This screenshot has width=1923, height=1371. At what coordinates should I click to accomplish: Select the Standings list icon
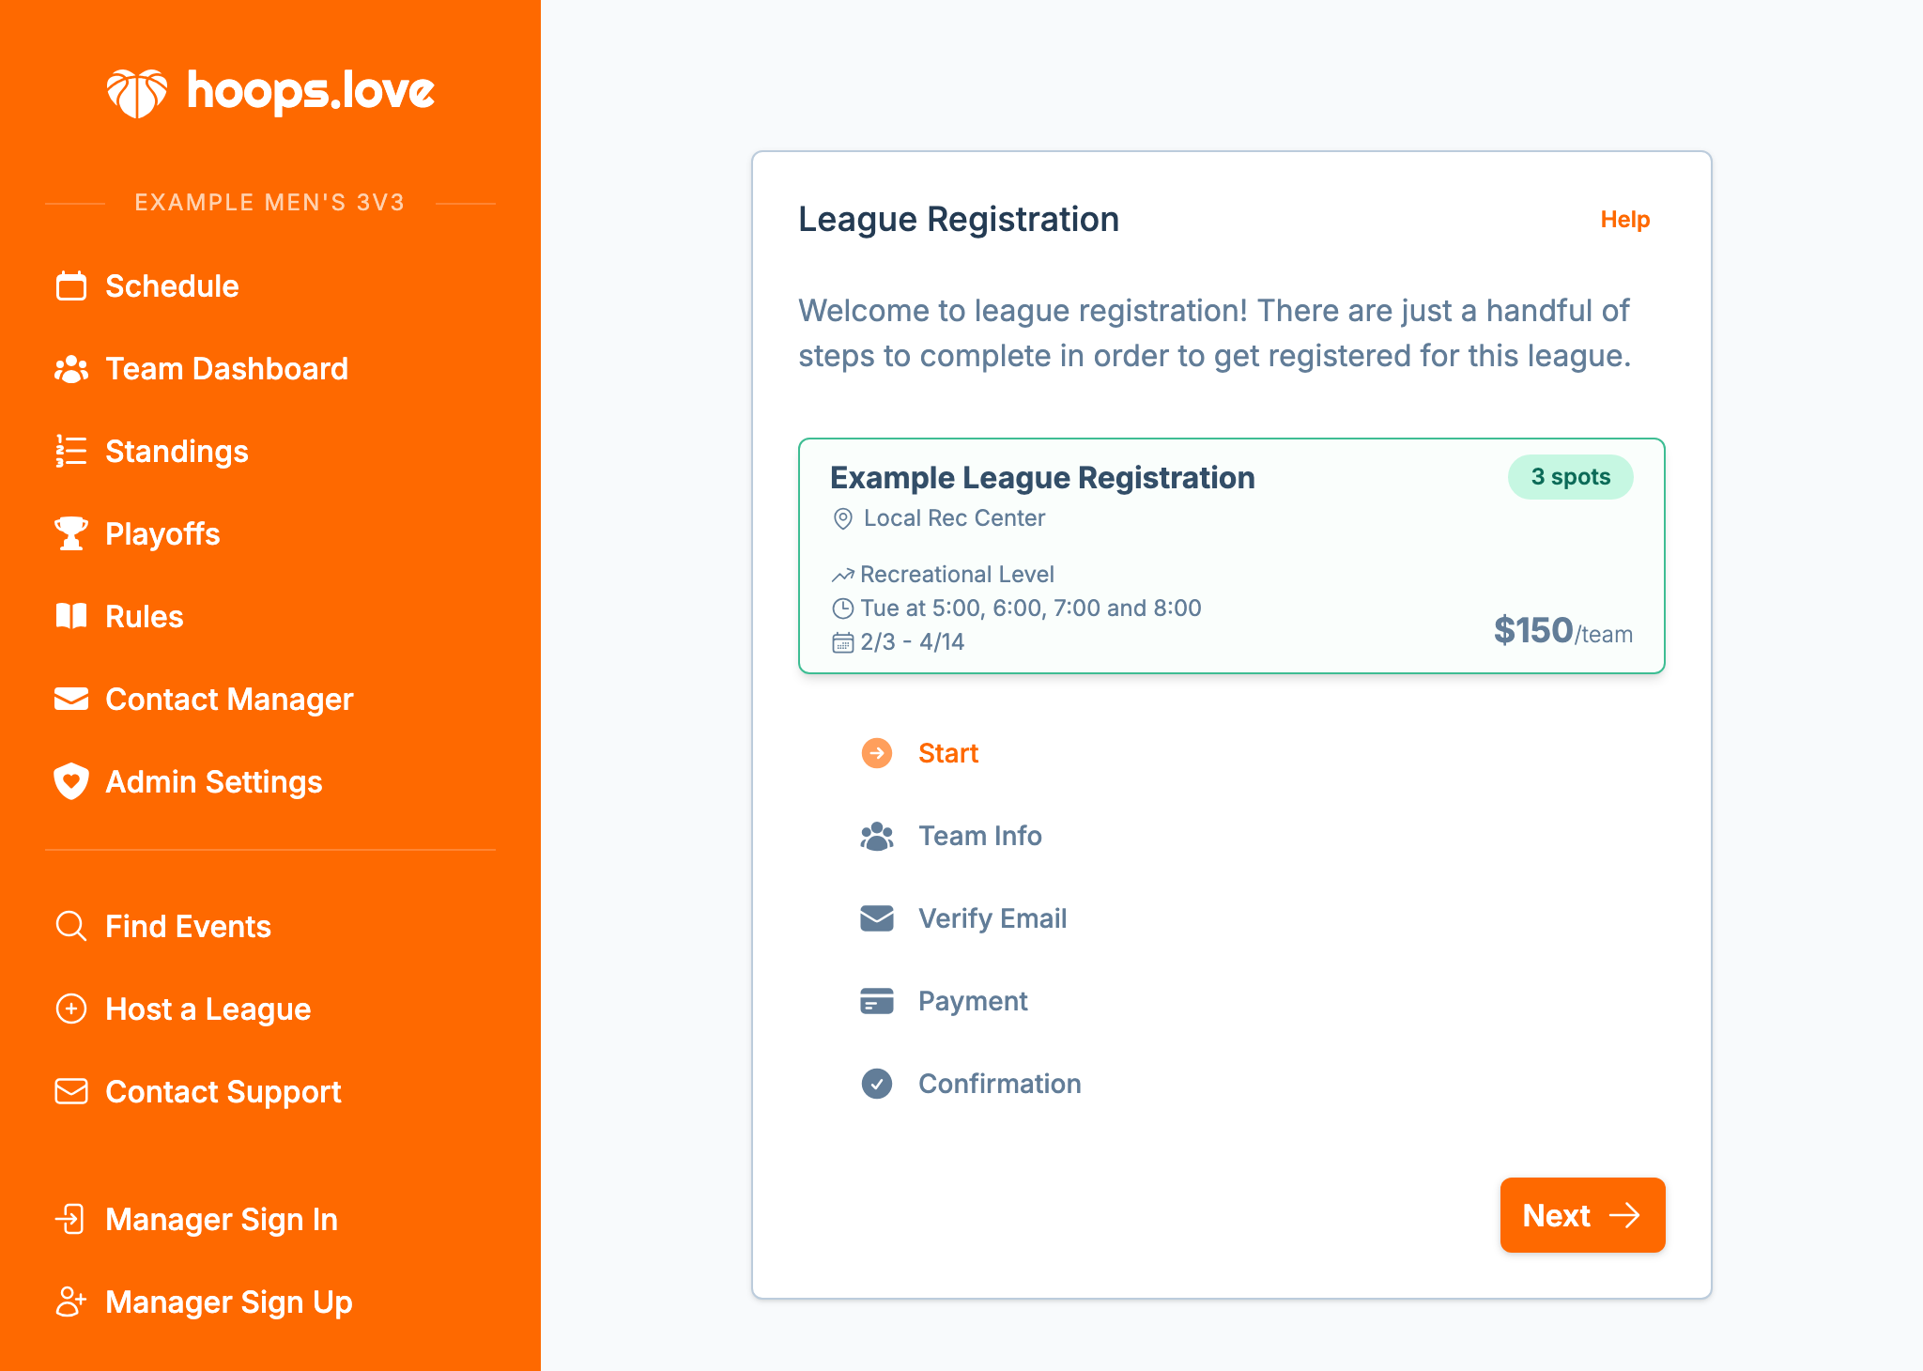click(70, 451)
